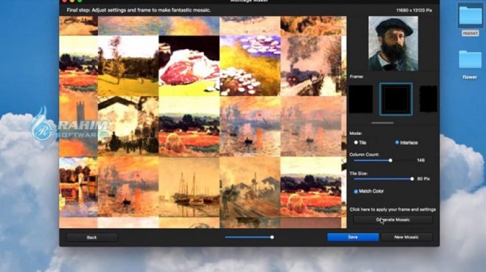
Task: Select the highlighted middle frame thumbnail
Action: click(x=395, y=99)
